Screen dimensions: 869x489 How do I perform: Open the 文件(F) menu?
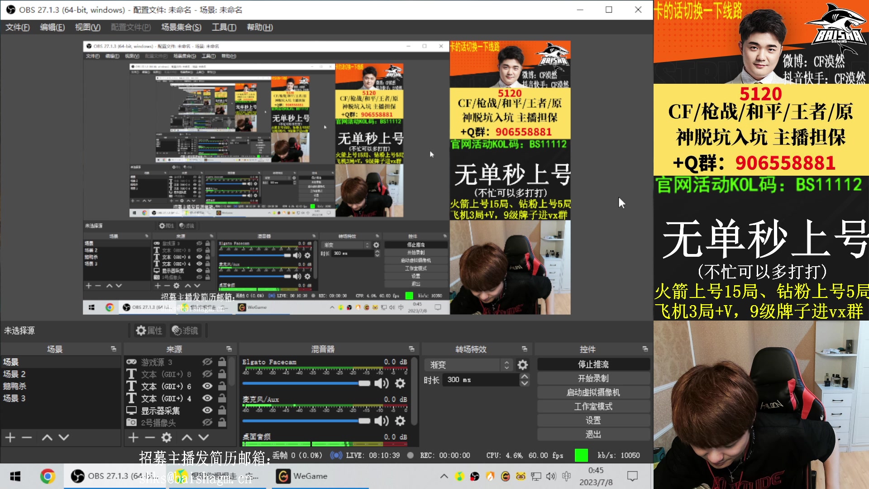18,27
